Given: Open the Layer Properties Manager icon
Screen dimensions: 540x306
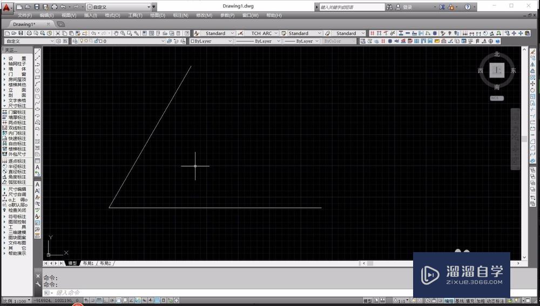Looking at the screenshot, I should (75, 41).
